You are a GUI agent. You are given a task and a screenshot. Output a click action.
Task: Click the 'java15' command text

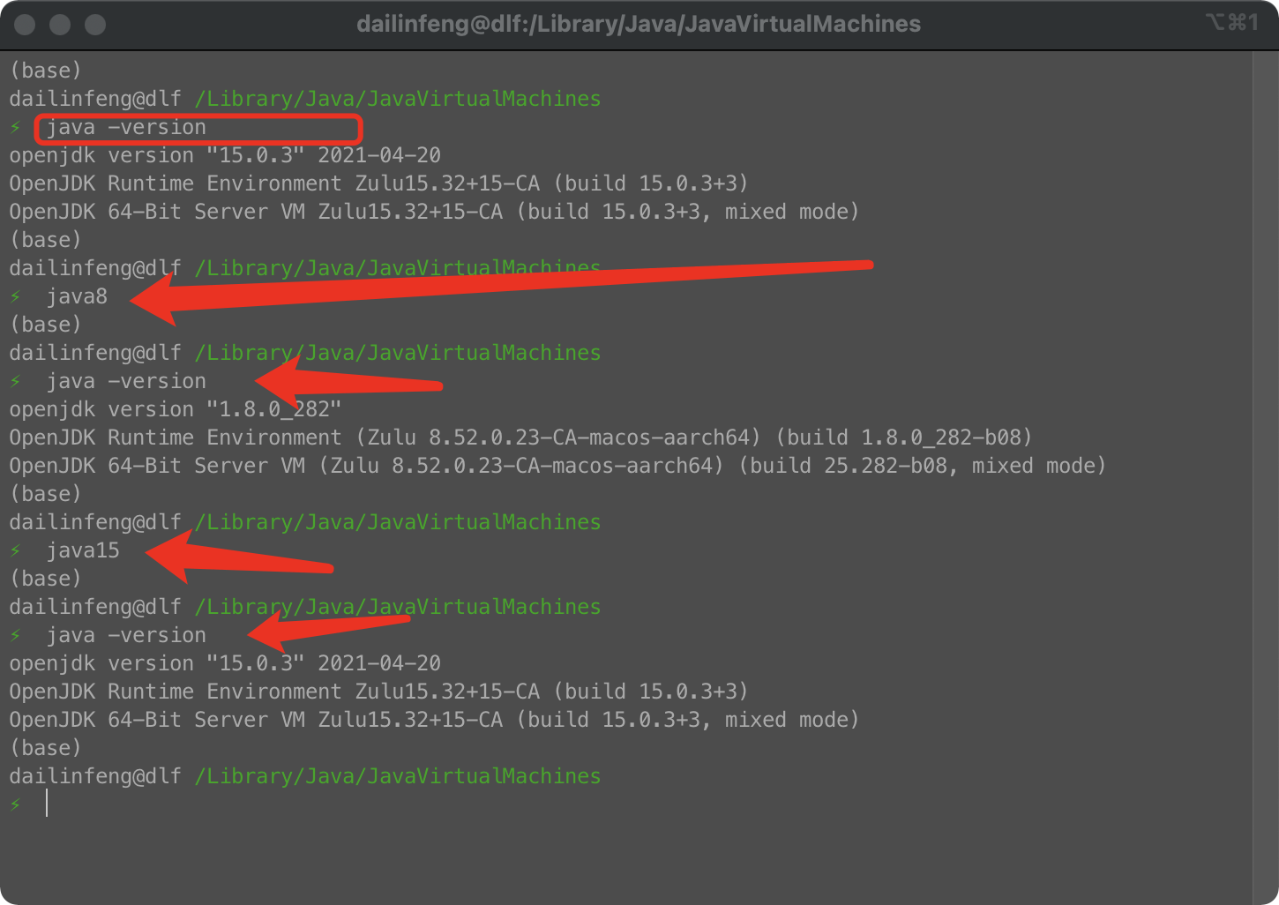pos(83,550)
